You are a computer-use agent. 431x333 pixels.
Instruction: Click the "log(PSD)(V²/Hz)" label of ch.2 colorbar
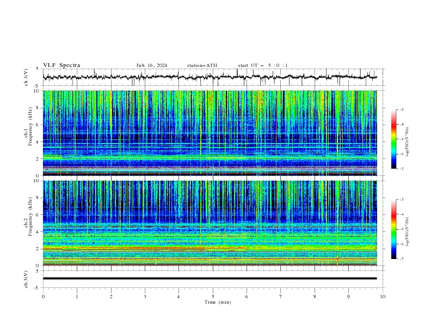pos(408,232)
